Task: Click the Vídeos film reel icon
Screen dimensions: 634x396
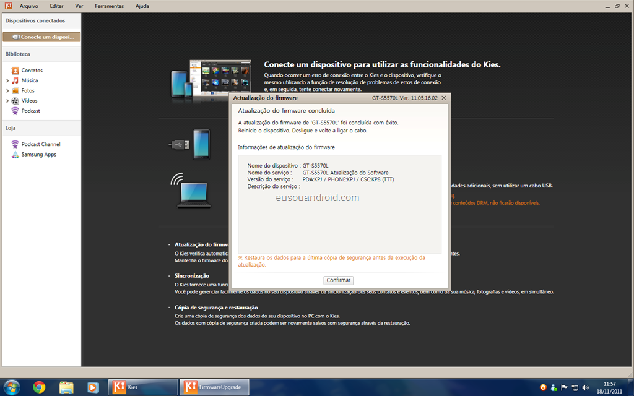Action: 15,101
